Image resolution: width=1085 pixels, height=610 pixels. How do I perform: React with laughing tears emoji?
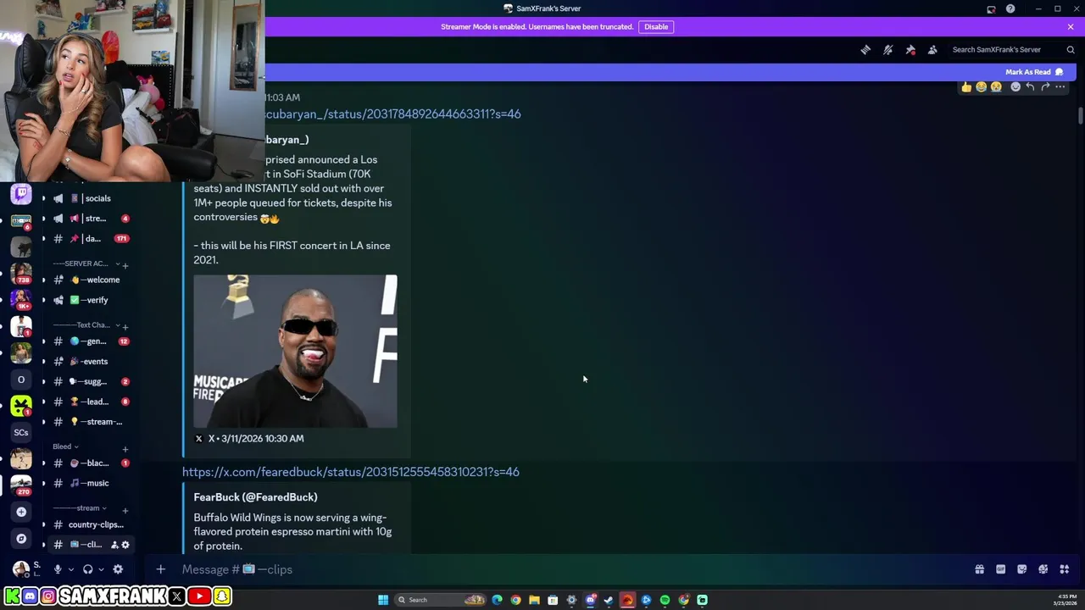982,86
